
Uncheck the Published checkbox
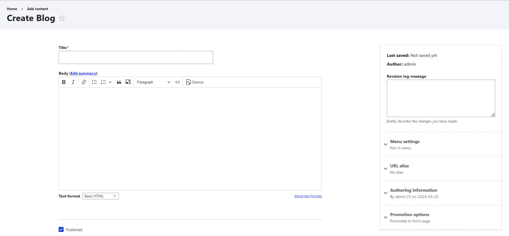pos(61,229)
